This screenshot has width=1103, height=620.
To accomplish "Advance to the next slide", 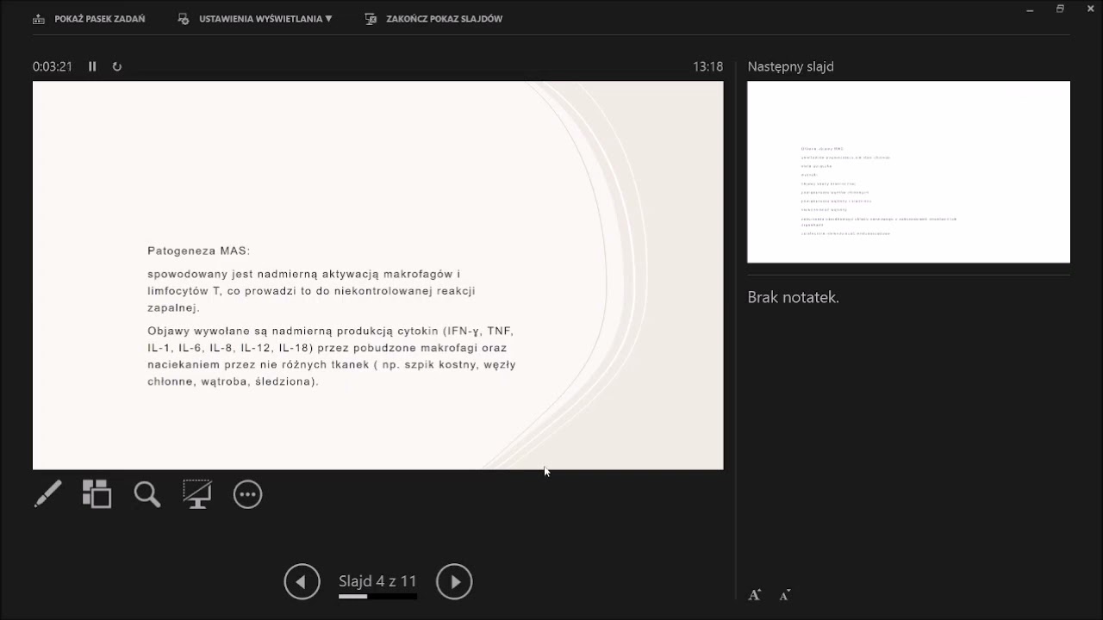I will click(454, 581).
